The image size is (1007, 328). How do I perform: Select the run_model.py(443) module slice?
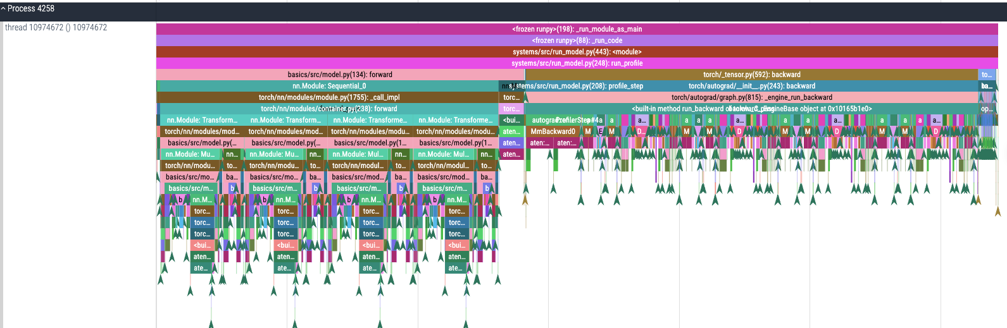click(x=577, y=52)
